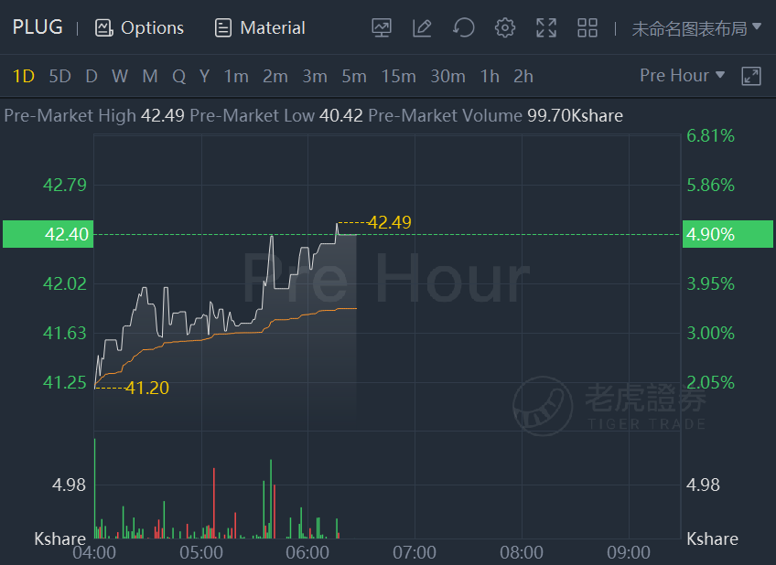Click the 2.05% percent axis label
The image size is (776, 565).
coord(711,382)
